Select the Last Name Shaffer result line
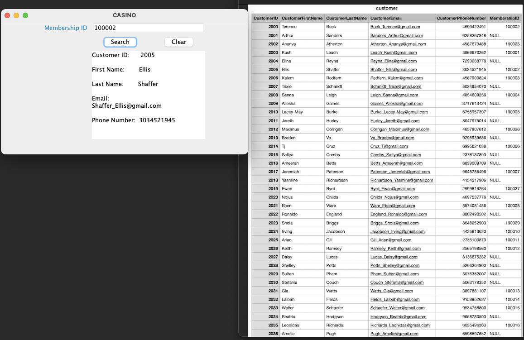Viewport: 524px width, 340px height. click(125, 84)
